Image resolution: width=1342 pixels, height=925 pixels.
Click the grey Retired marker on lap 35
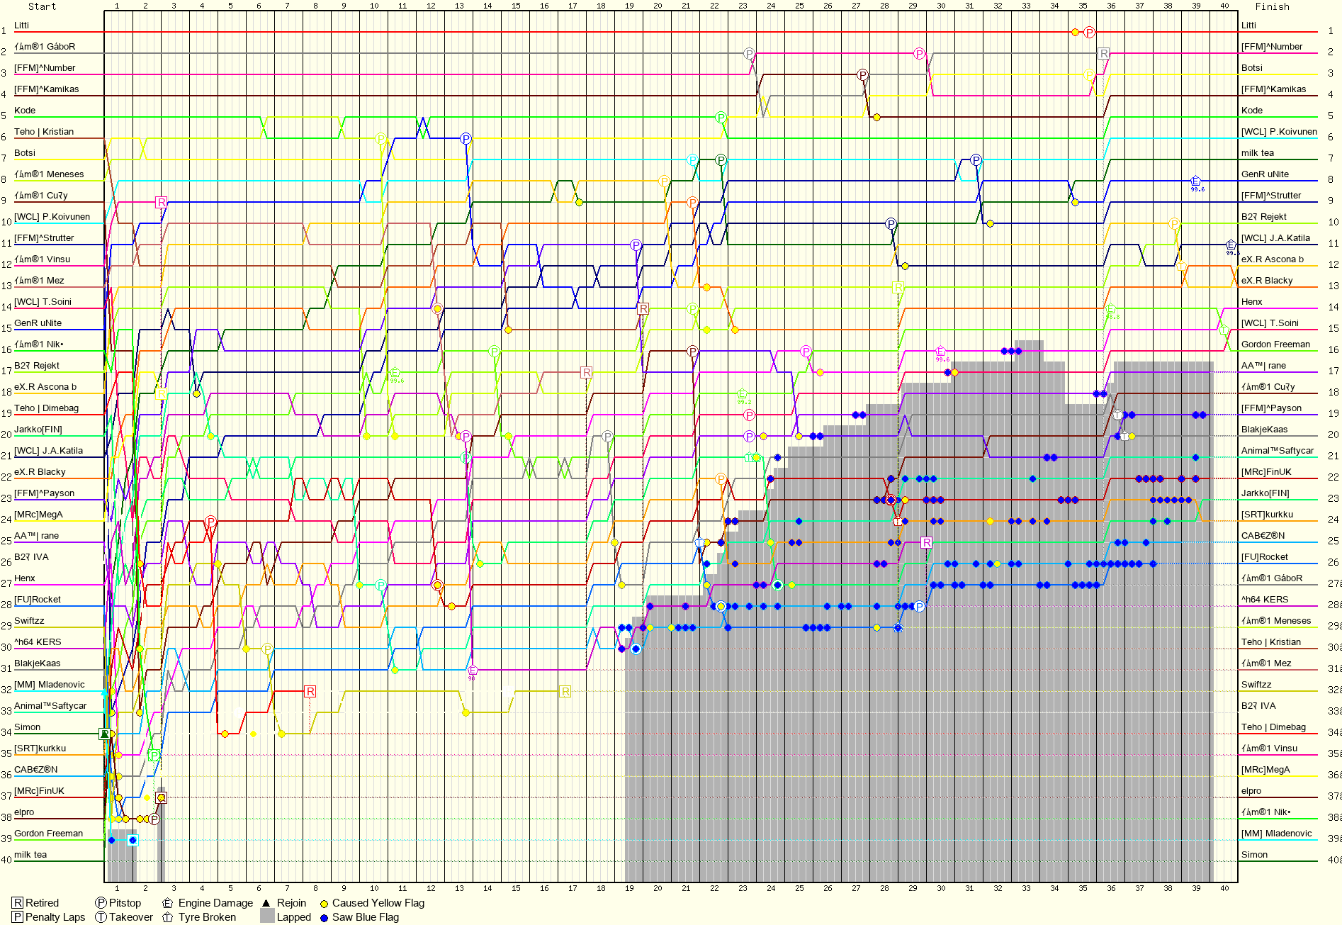(x=1103, y=53)
